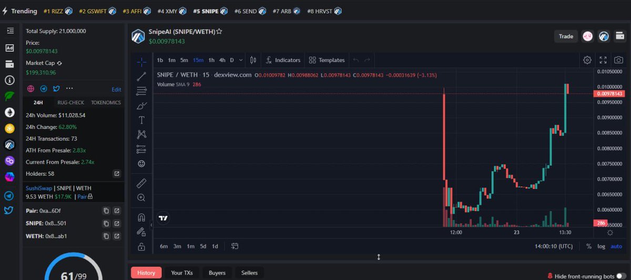631x280 pixels.
Task: Show more social links via three dots
Action: tap(69, 89)
